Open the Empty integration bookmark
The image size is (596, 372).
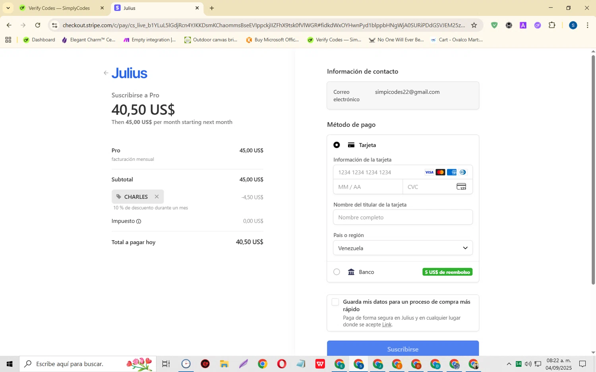149,40
